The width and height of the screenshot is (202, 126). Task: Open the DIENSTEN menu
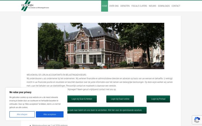tap(125, 6)
